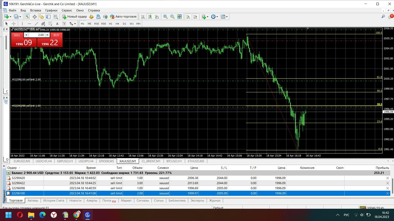Viewport: 394px width, 221px height.
Task: Open the one-click volume dropdown arrow
Action: point(26,35)
